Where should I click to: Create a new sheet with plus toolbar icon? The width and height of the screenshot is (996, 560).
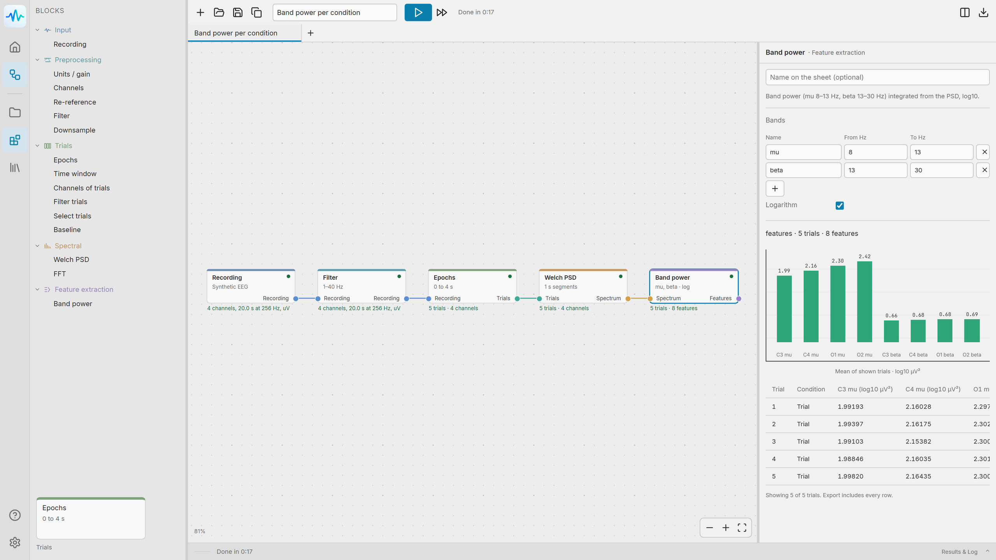coord(200,12)
